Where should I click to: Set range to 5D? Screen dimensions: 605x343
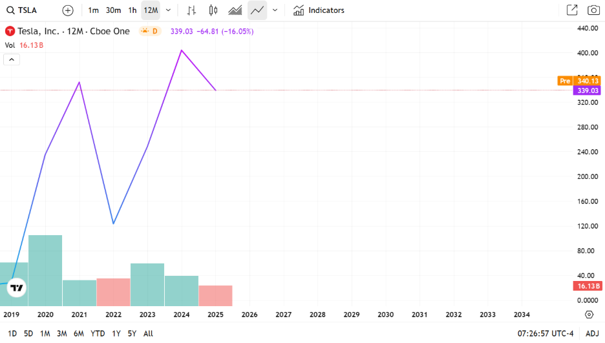pyautogui.click(x=28, y=334)
